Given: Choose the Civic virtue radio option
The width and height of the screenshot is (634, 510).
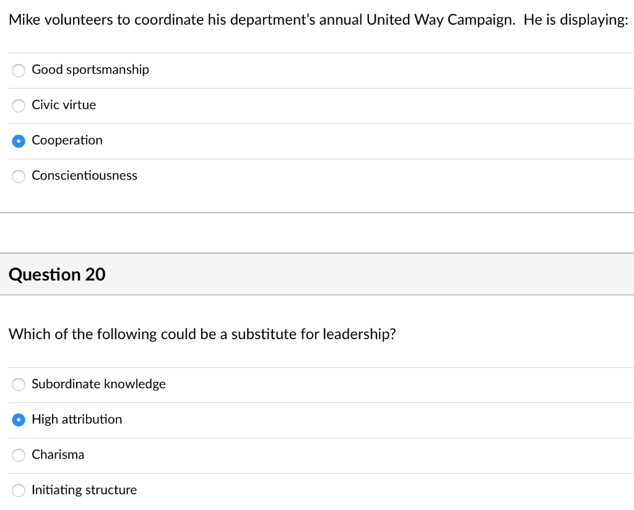Looking at the screenshot, I should coord(19,106).
